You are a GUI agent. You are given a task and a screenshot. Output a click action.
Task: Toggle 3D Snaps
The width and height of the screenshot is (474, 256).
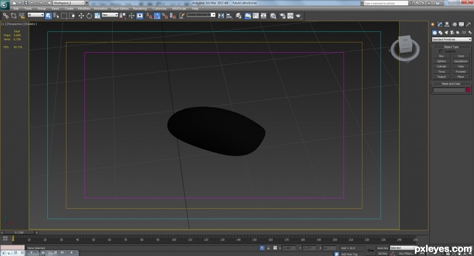click(149, 16)
